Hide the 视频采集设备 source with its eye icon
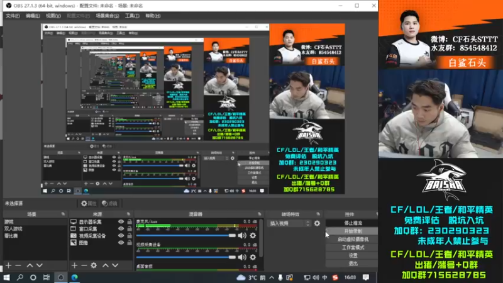Image resolution: width=503 pixels, height=283 pixels. coord(121,235)
